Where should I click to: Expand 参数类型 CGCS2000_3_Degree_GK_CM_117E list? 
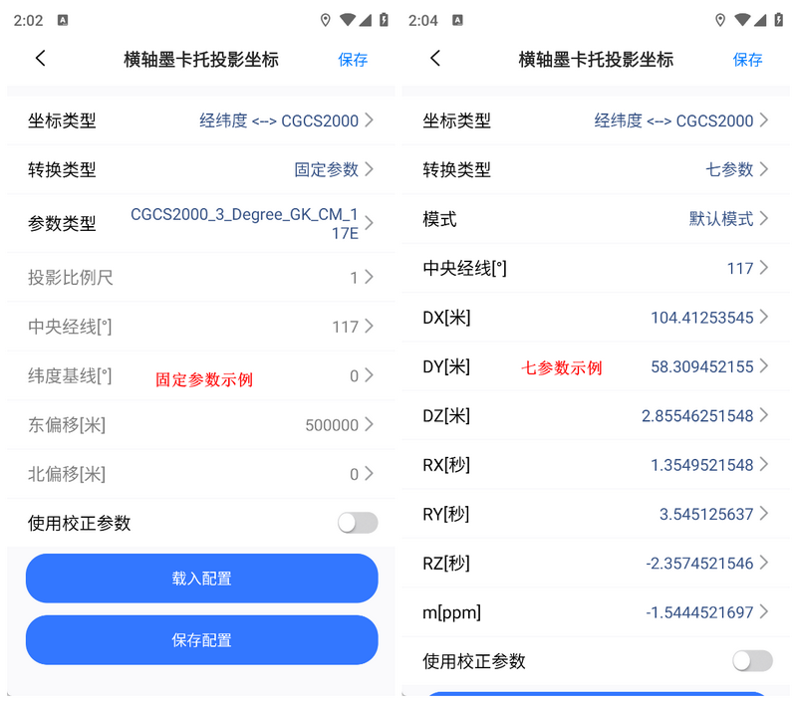(201, 223)
